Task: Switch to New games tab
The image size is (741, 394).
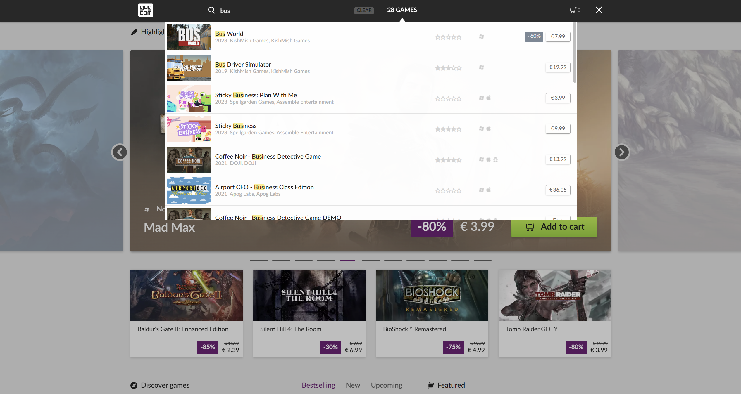Action: (353, 385)
